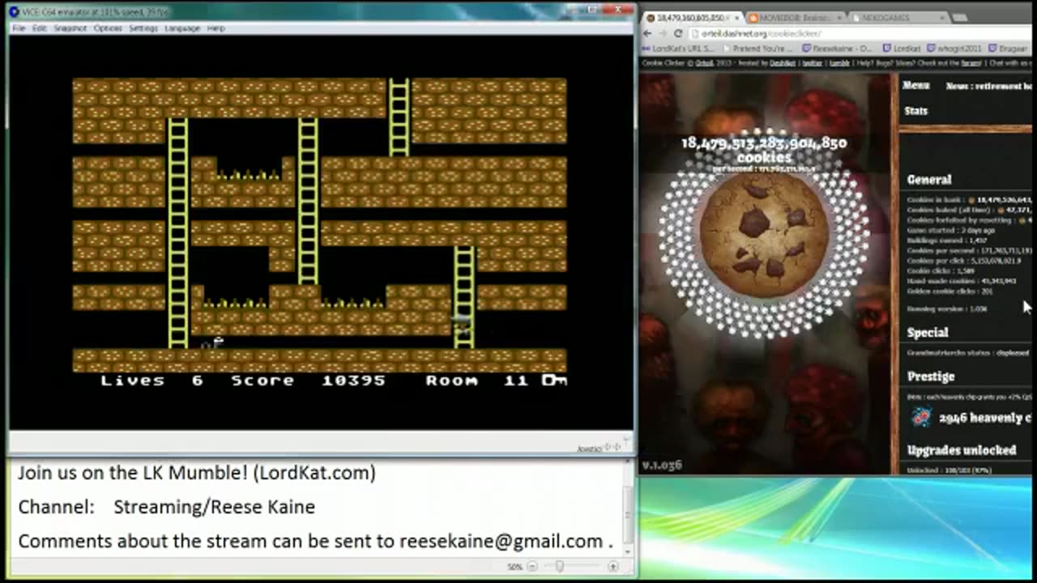Click the browser forward arrow
Screen dimensions: 1037x583
coord(662,33)
